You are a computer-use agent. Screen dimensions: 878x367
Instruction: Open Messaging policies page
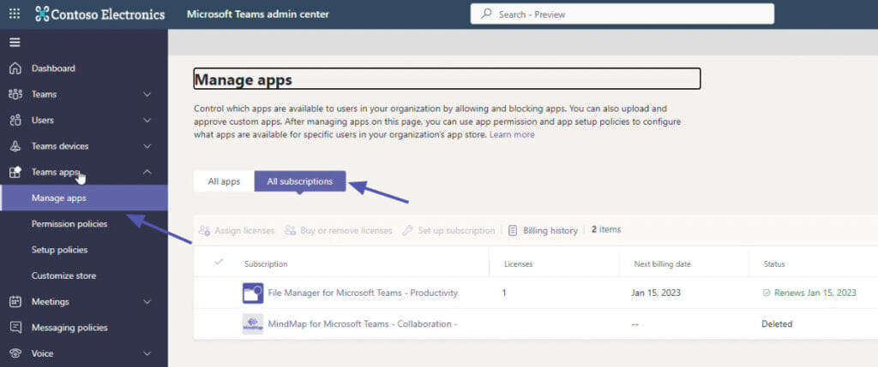[x=69, y=328]
